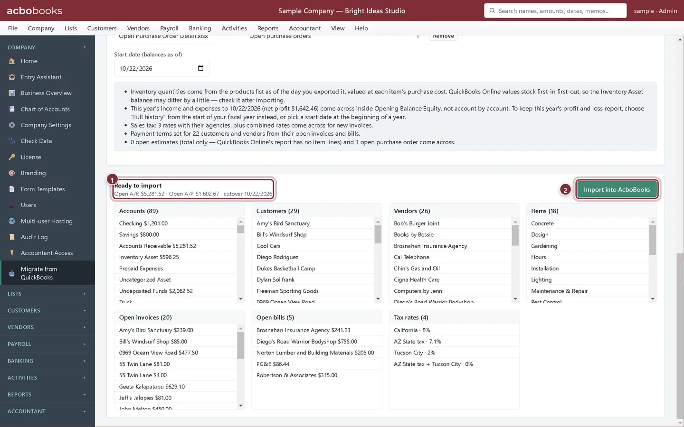Select Checking $1,201.00 in Accounts list

[176, 223]
